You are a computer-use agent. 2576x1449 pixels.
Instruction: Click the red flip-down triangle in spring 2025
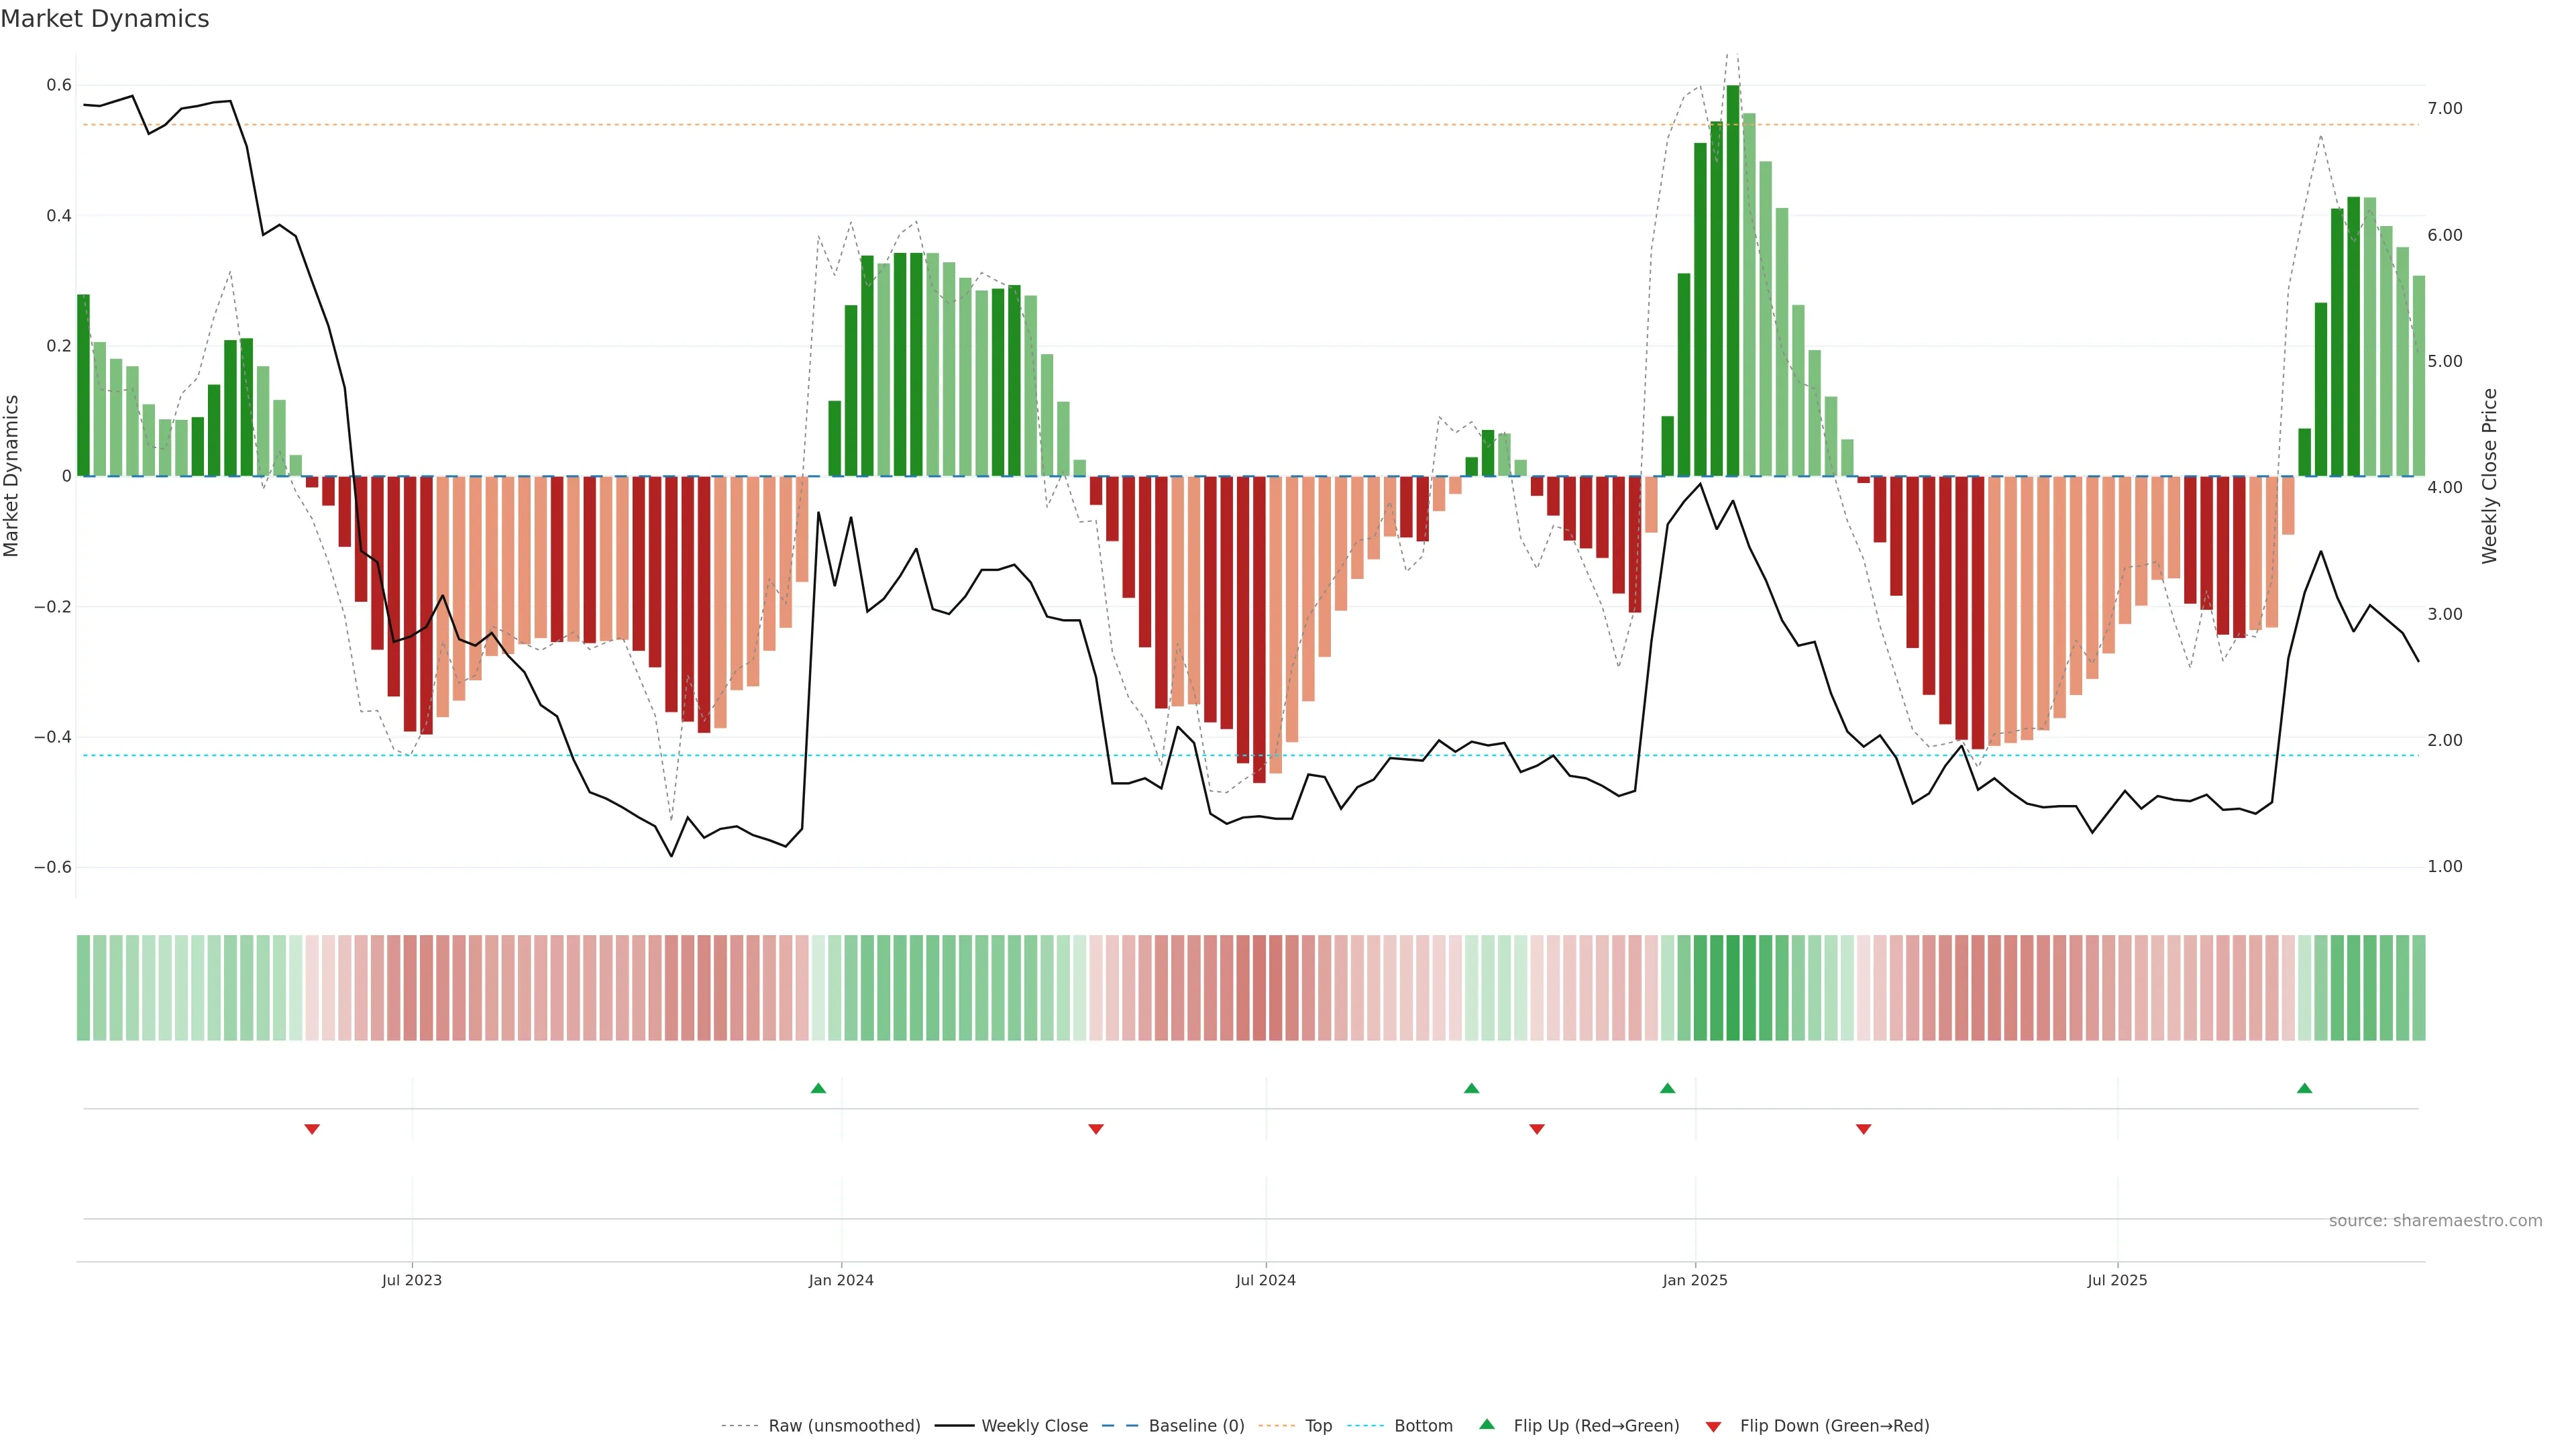click(x=1863, y=1129)
